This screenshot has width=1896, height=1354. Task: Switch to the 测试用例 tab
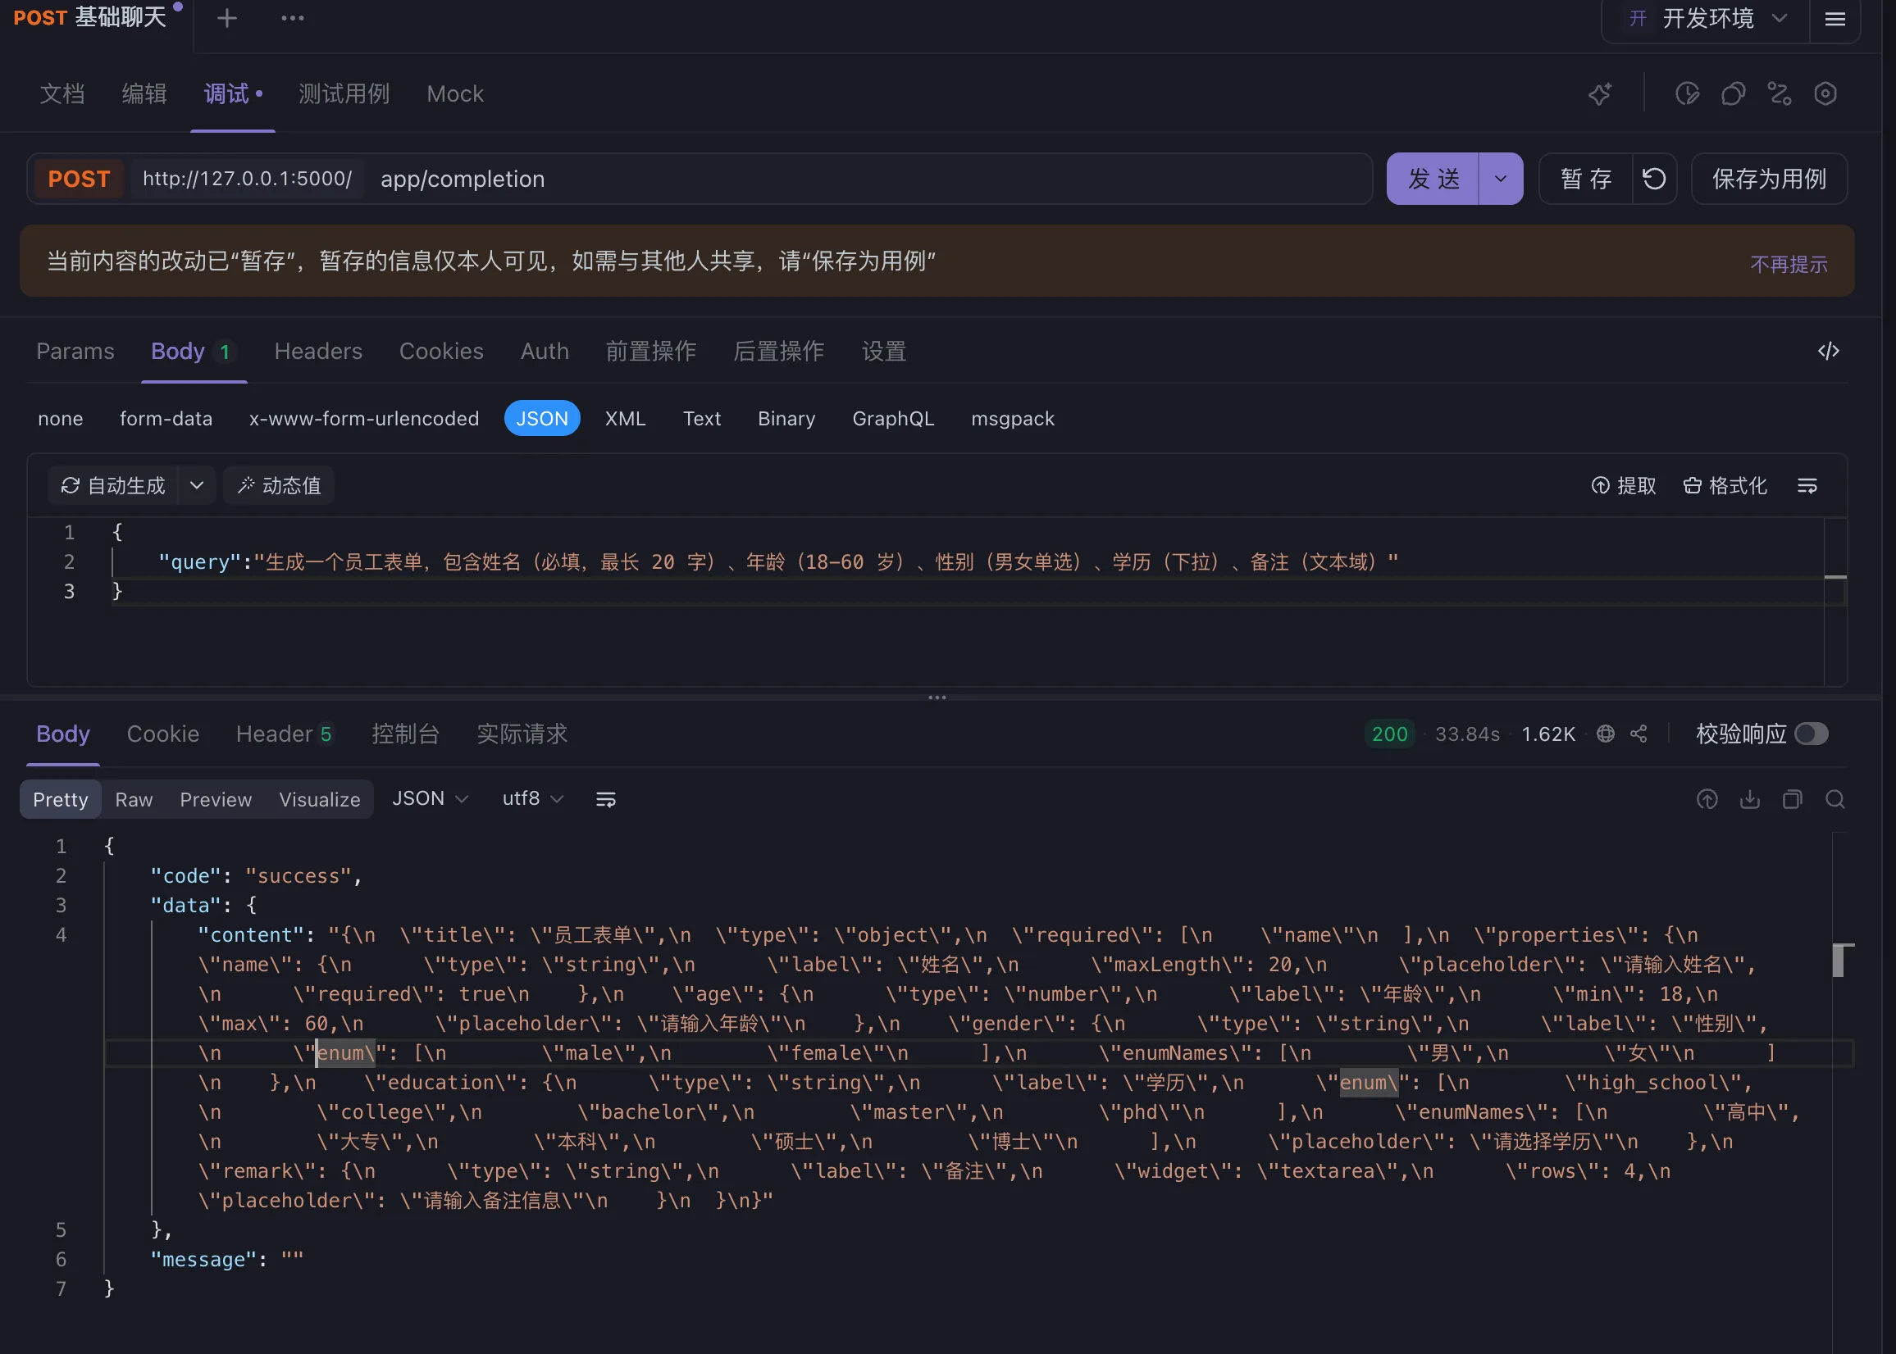point(344,94)
